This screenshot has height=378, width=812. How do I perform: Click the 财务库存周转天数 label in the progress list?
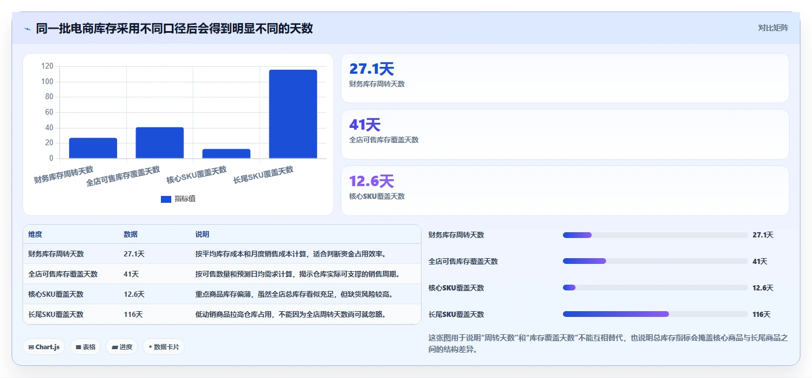tap(456, 235)
